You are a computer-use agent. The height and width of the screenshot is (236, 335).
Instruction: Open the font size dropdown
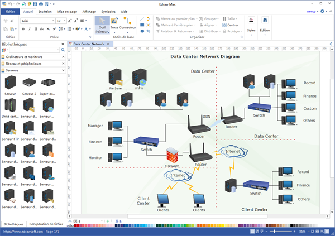(x=66, y=21)
